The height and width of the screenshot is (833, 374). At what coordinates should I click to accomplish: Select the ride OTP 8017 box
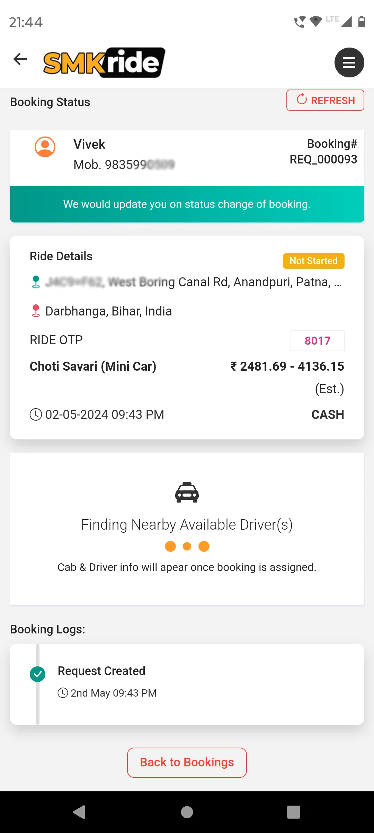(x=318, y=341)
